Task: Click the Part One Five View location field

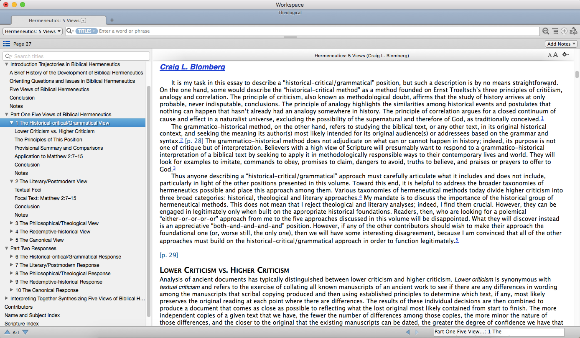Action: click(x=499, y=332)
